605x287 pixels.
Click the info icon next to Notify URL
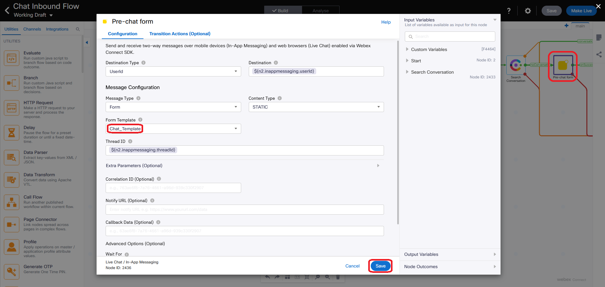pyautogui.click(x=152, y=200)
